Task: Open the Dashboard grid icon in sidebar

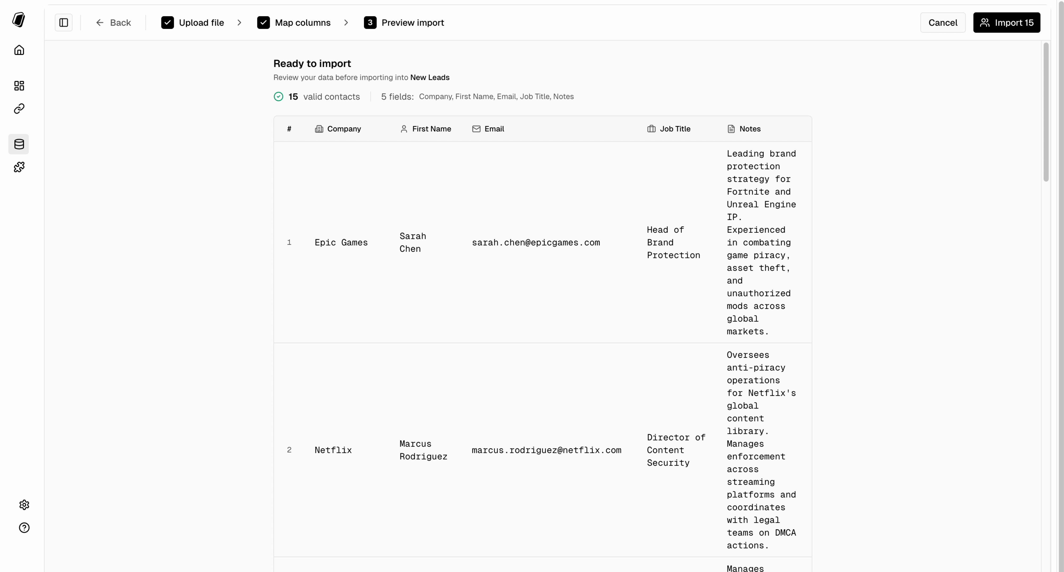Action: click(19, 86)
